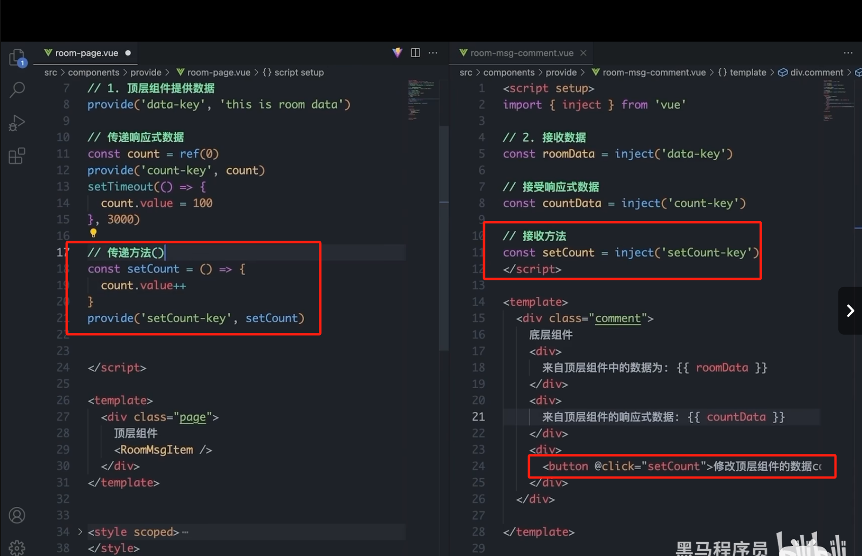Click '// 接收方法' comment line

tap(534, 236)
